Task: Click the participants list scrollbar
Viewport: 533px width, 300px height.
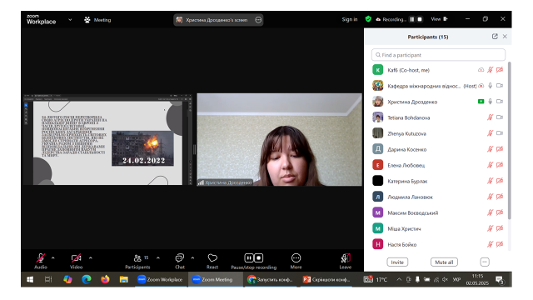Action: click(x=509, y=140)
